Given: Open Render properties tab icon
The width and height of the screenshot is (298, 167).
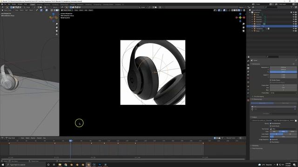Looking at the screenshot, I should tap(248, 65).
